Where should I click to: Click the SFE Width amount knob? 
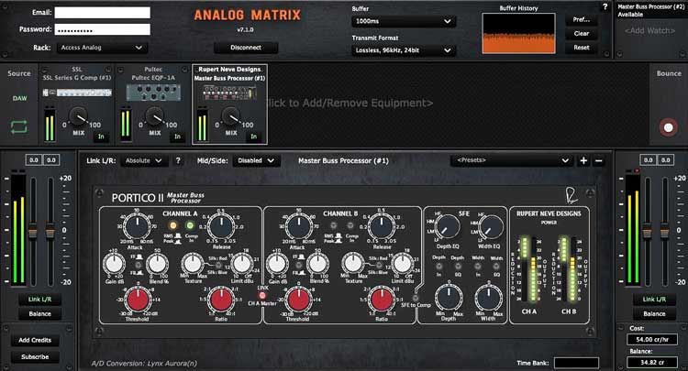488,298
